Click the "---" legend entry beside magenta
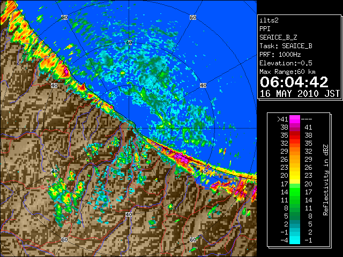Image resolution: width=343 pixels, height=257 pixels. [x=307, y=119]
